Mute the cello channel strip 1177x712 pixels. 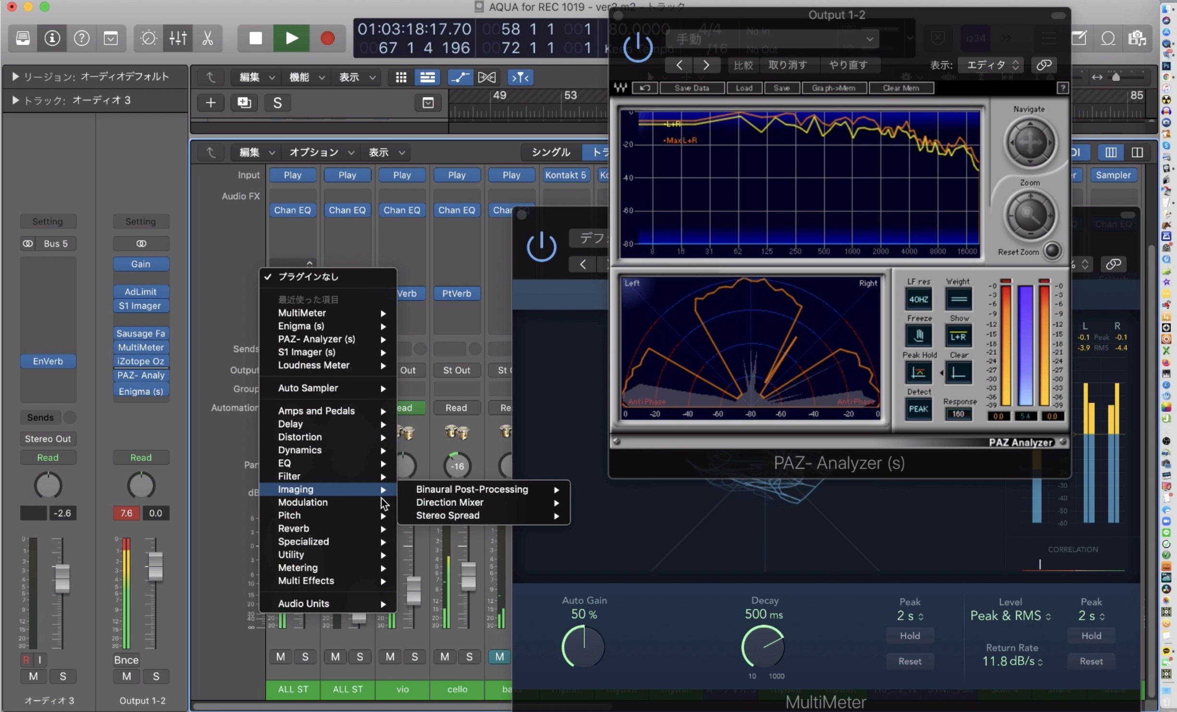pyautogui.click(x=445, y=656)
